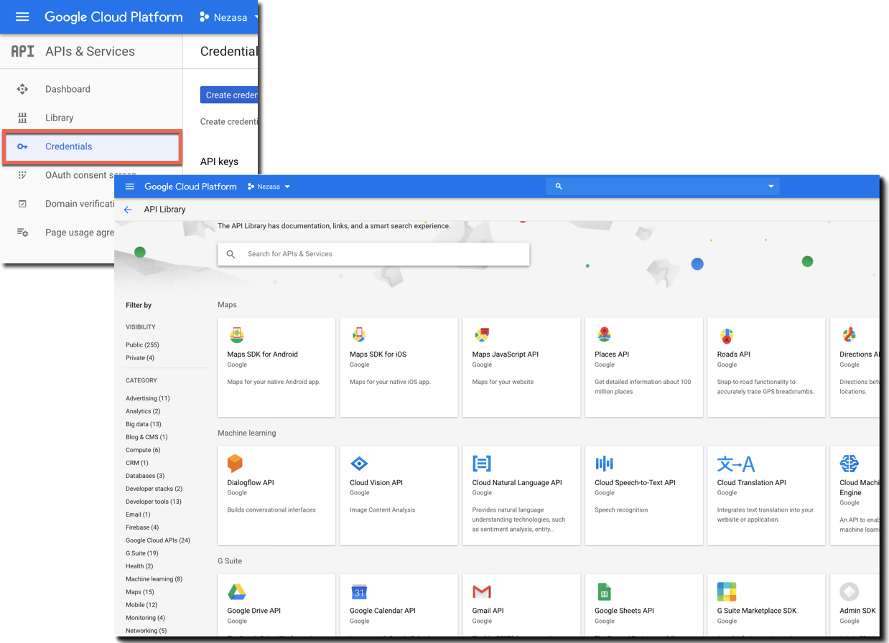The width and height of the screenshot is (889, 643).
Task: Open Library in the APIs & Services sidebar
Action: (x=59, y=118)
